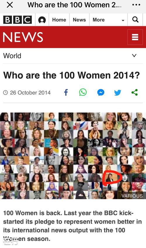Share the article on Facebook

[66, 92]
